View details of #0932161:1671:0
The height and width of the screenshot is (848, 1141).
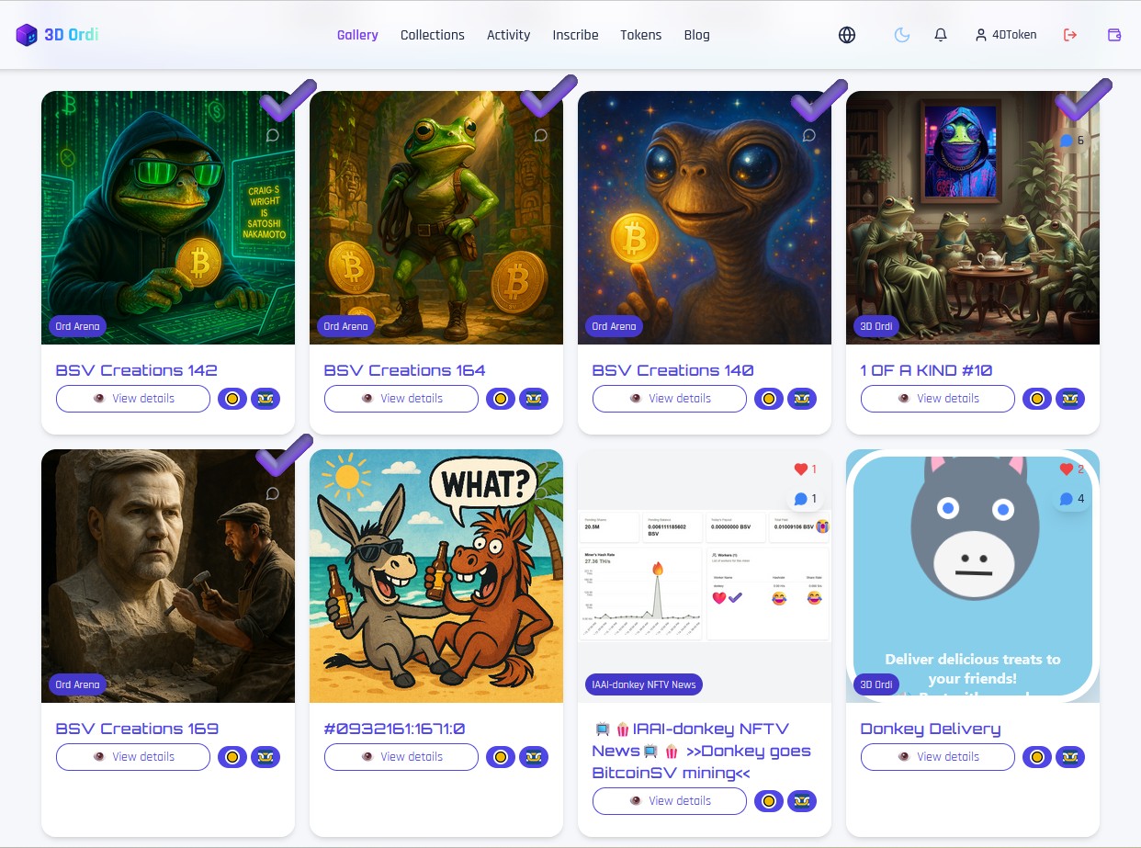(401, 757)
